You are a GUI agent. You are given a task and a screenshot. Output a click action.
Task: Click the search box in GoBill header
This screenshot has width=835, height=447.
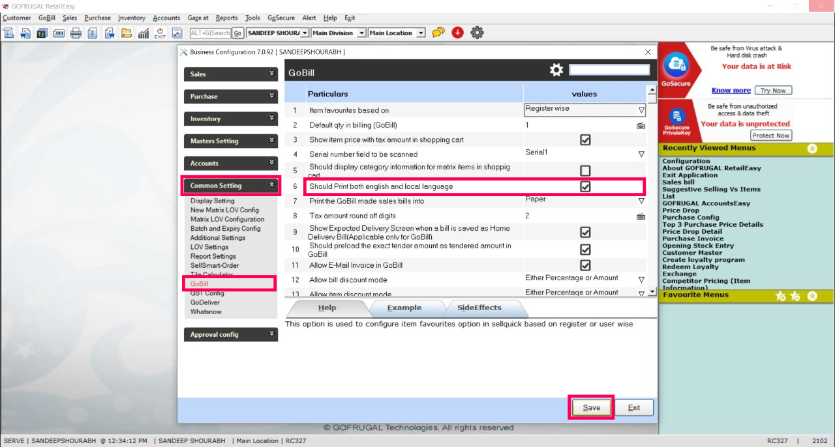(609, 70)
